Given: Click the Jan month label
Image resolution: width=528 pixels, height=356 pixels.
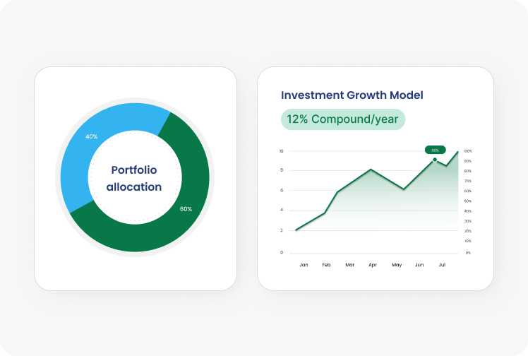Looking at the screenshot, I should tap(304, 265).
